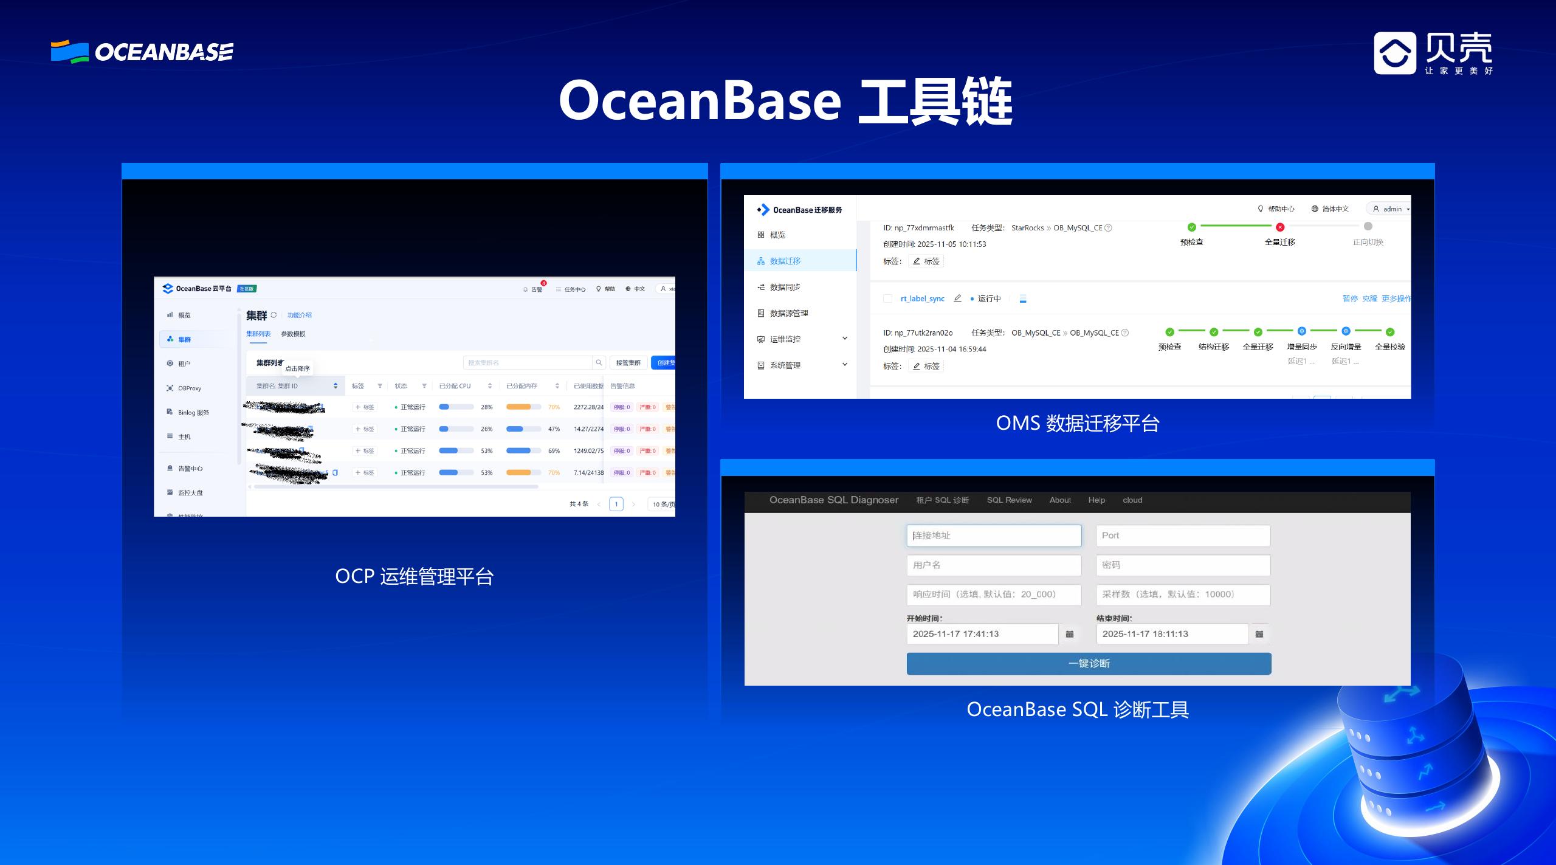Switch to the 参数模板 tab
Screen dimensions: 1556x865
click(x=293, y=334)
